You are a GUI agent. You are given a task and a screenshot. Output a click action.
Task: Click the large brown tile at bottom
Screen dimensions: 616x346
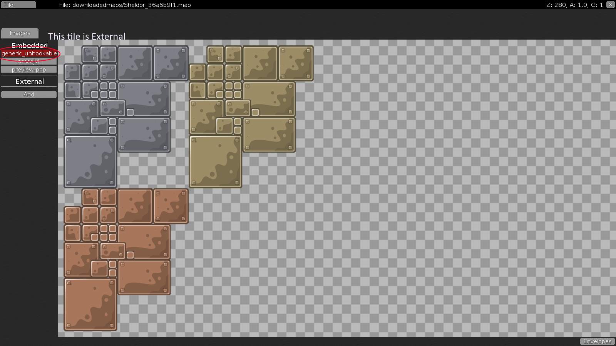(x=90, y=304)
